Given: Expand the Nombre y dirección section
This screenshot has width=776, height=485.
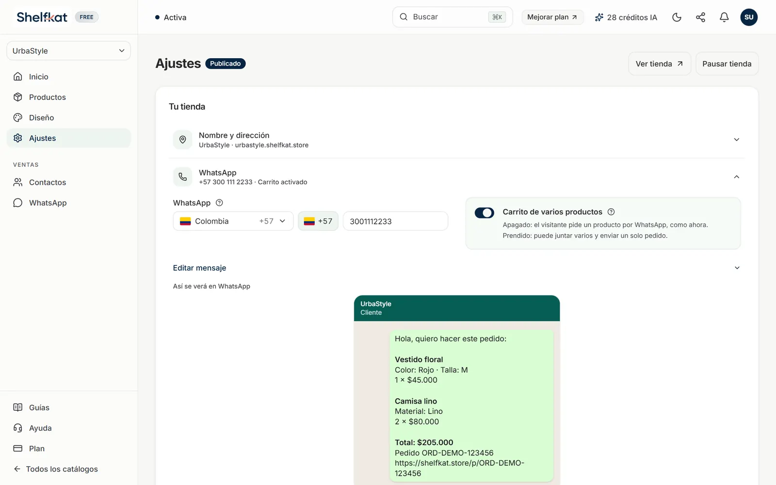Looking at the screenshot, I should click(456, 140).
